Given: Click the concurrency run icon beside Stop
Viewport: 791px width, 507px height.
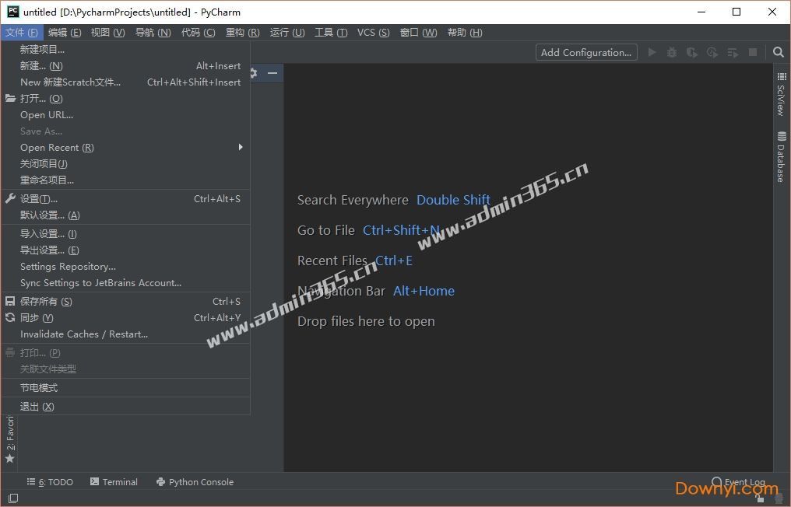Looking at the screenshot, I should pyautogui.click(x=733, y=52).
